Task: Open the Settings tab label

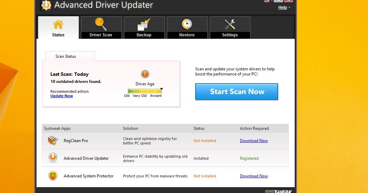Action: 230,35
